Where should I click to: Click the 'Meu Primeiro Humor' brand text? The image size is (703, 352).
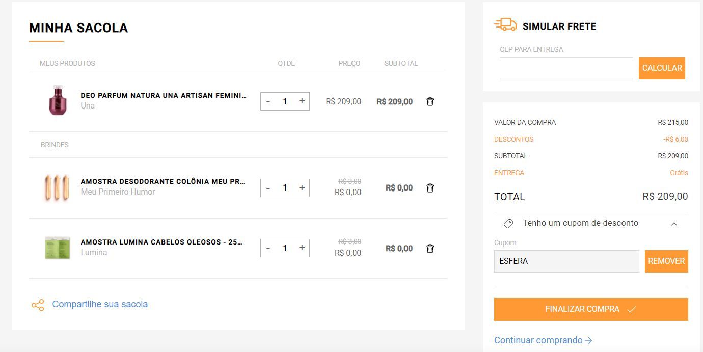(118, 192)
